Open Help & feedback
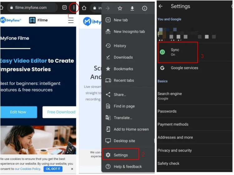234x175 pixels. (x=128, y=167)
